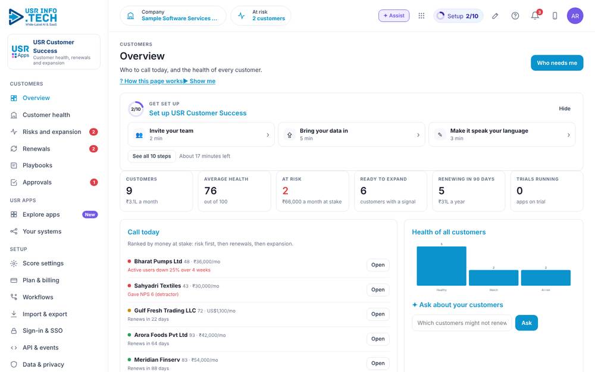The image size is (595, 372).
Task: Click How this page works link
Action: pos(151,81)
